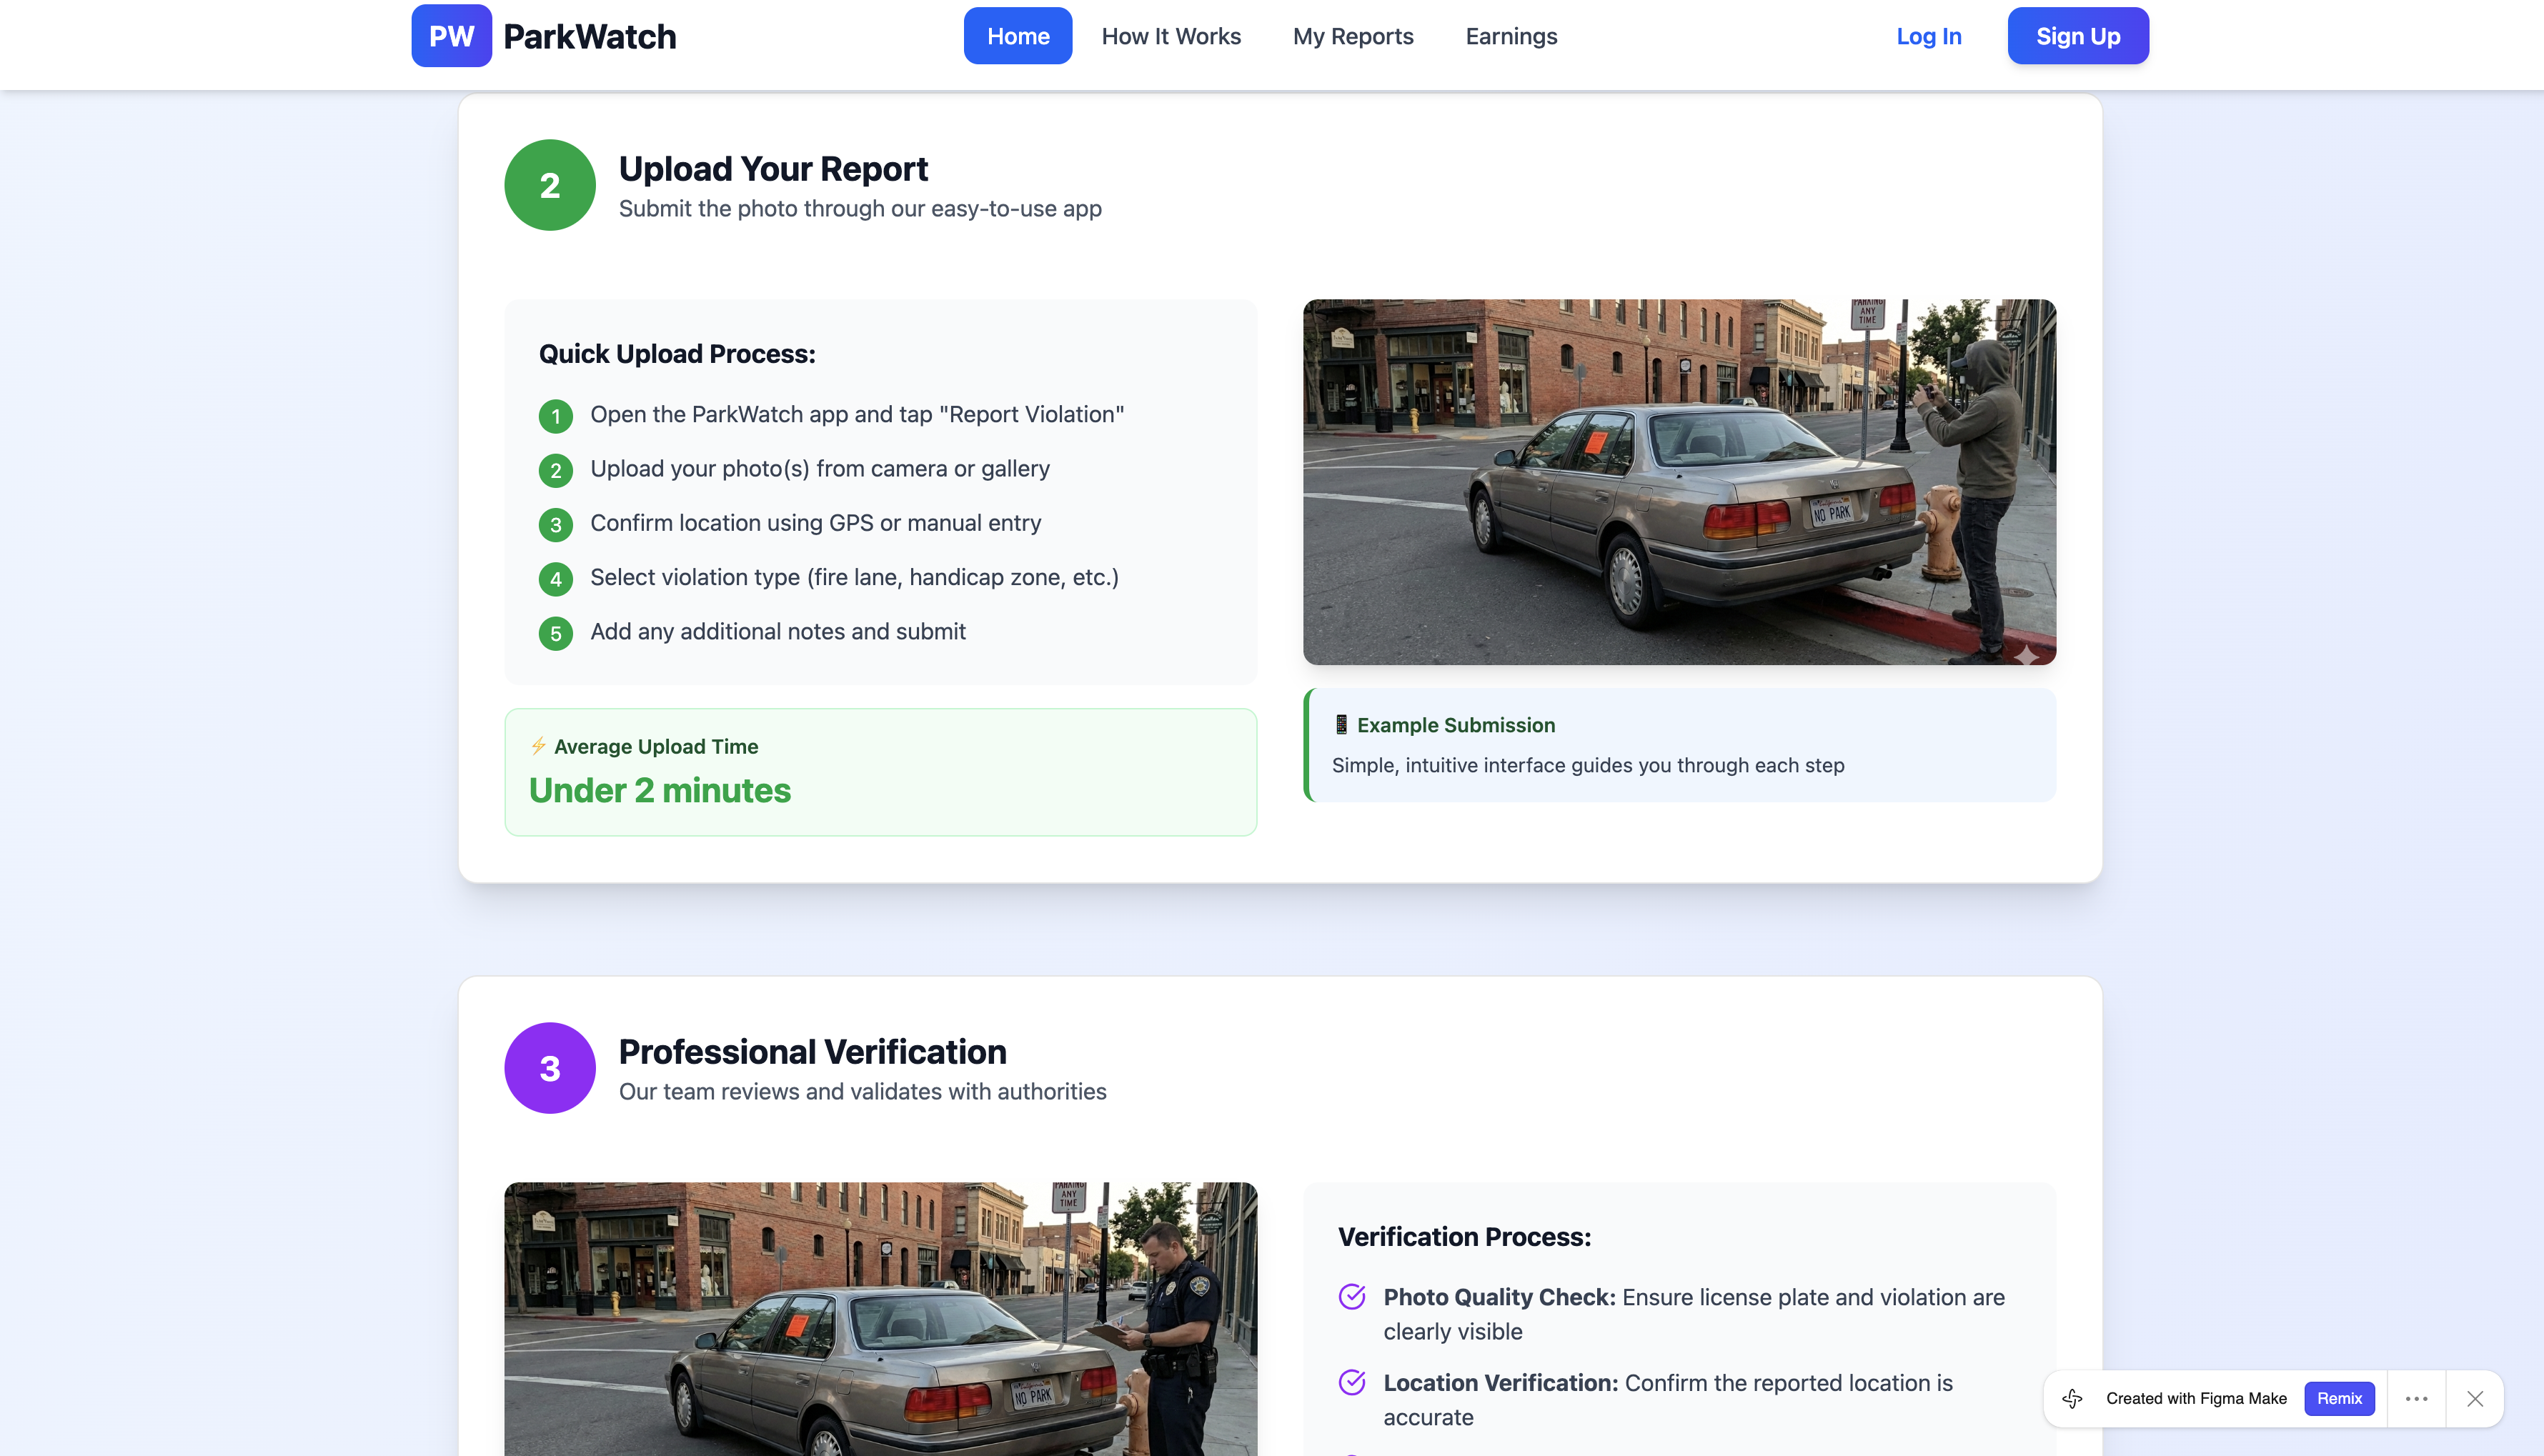The image size is (2544, 1456).
Task: Open the hooded photographer car photo
Action: point(1679,481)
